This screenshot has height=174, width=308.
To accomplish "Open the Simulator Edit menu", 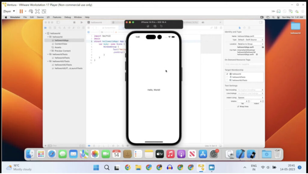I will [x=32, y=17].
